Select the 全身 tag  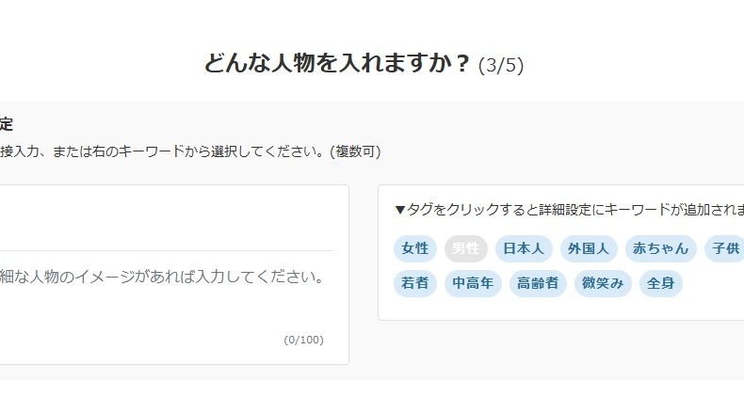point(660,282)
